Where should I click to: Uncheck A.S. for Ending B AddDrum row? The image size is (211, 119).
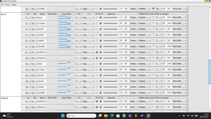(97, 101)
